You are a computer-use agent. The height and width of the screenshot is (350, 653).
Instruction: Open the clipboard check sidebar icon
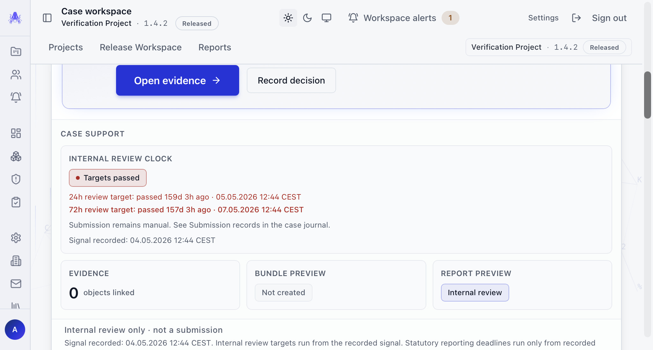click(16, 202)
